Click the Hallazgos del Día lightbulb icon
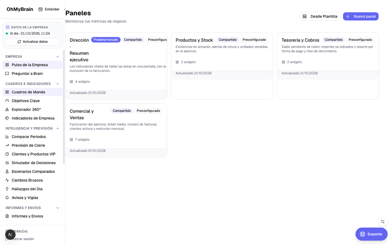This screenshot has width=392, height=245. (x=7, y=189)
